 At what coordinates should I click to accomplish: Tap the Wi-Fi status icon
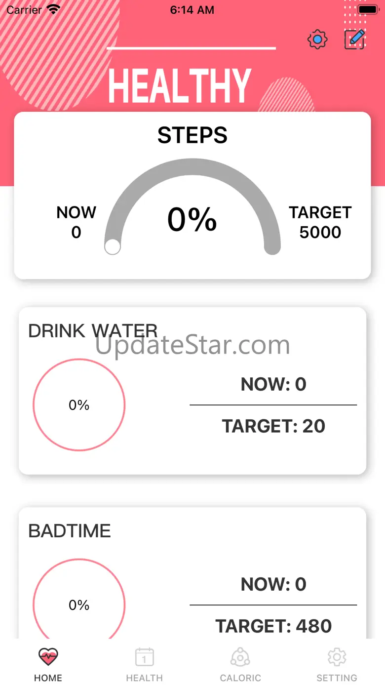pos(53,9)
